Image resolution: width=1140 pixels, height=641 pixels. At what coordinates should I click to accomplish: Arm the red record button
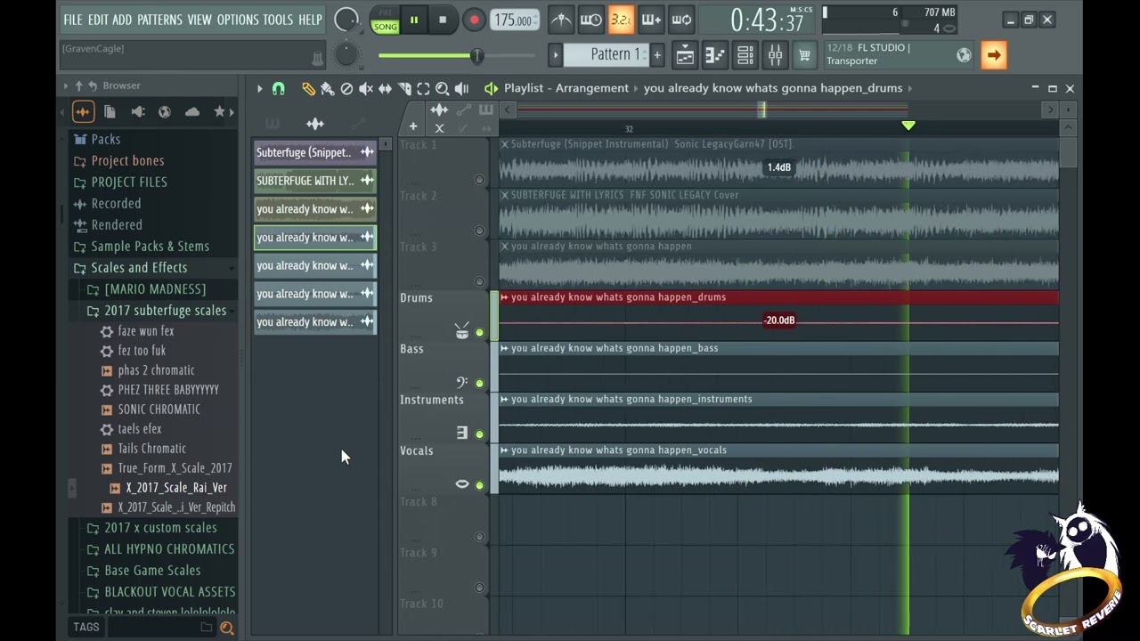coord(474,20)
